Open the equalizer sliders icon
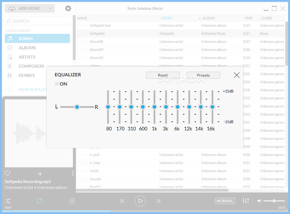 pyautogui.click(x=246, y=201)
